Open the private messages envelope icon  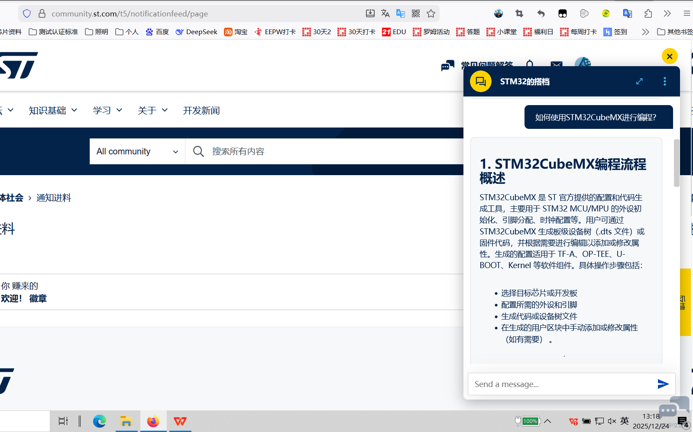pyautogui.click(x=556, y=64)
